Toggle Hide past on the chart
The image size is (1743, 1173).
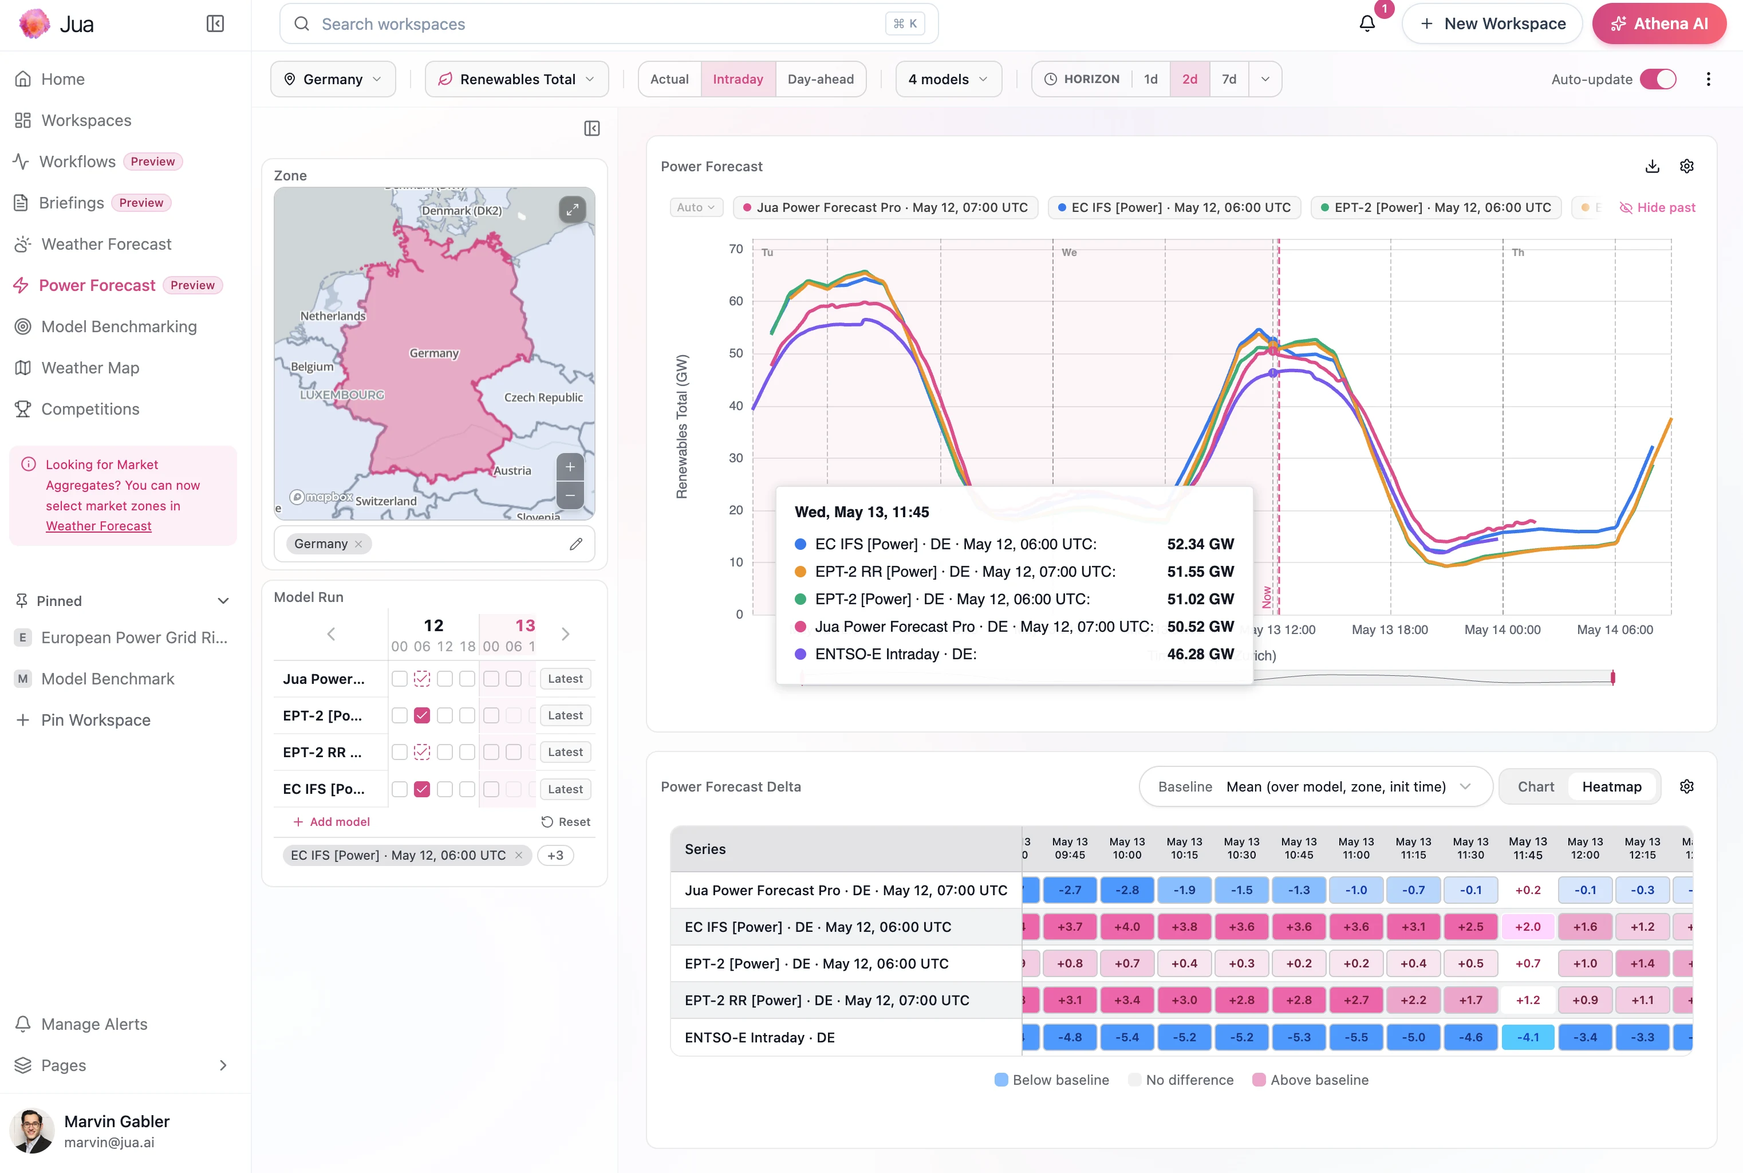[x=1657, y=207]
